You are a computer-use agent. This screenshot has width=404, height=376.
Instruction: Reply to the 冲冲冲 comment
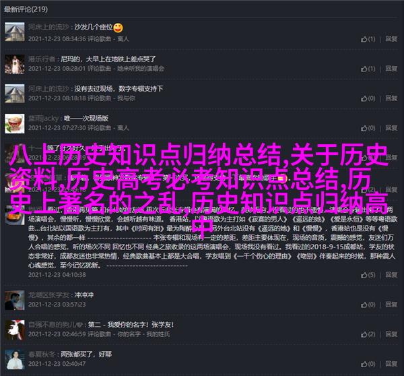tap(391, 305)
